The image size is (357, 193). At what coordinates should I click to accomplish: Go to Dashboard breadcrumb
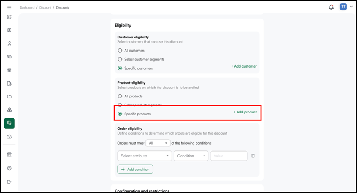[x=27, y=7]
